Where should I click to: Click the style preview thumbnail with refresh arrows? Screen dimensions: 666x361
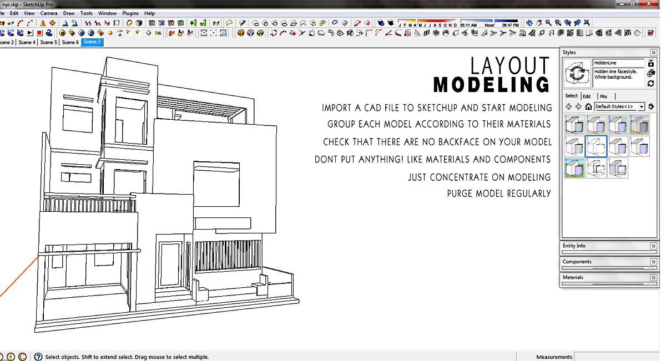tap(577, 73)
